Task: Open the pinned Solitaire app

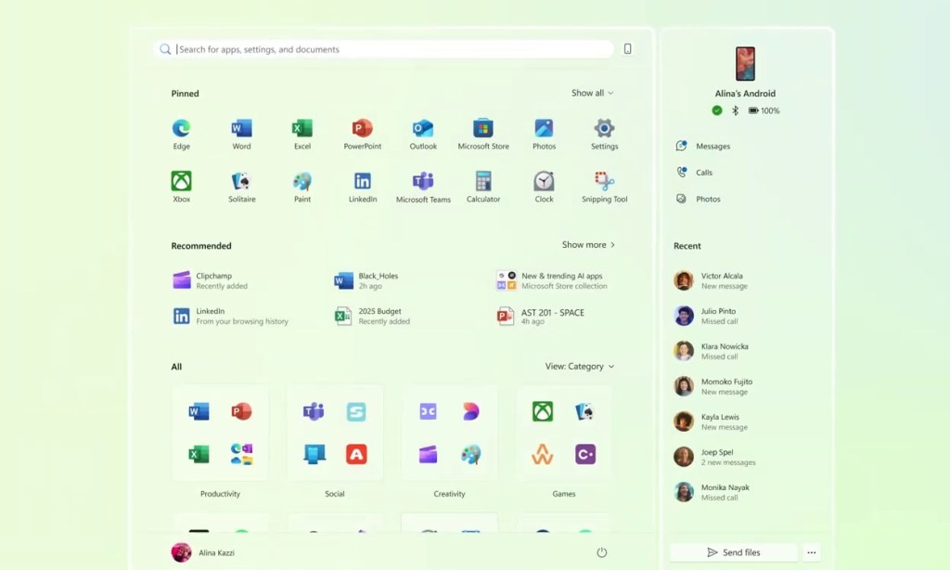Action: 241,187
